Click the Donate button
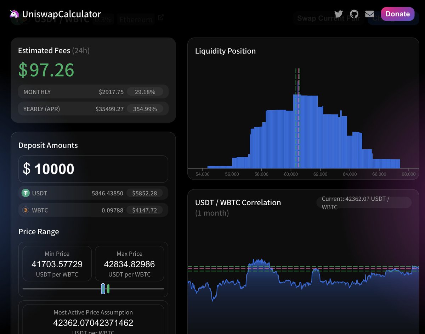This screenshot has width=425, height=334. tap(397, 14)
